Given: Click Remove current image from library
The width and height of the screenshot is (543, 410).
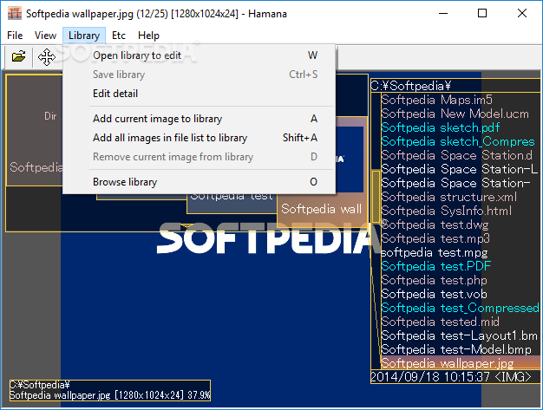Looking at the screenshot, I should tap(200, 157).
